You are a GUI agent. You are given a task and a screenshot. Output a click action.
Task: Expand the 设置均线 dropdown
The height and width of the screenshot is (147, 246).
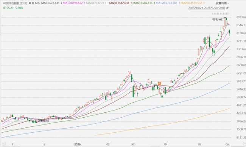tap(222, 3)
